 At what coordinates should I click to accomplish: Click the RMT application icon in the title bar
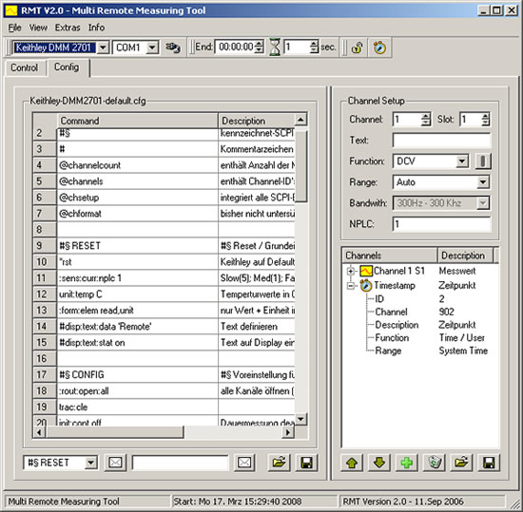11,10
